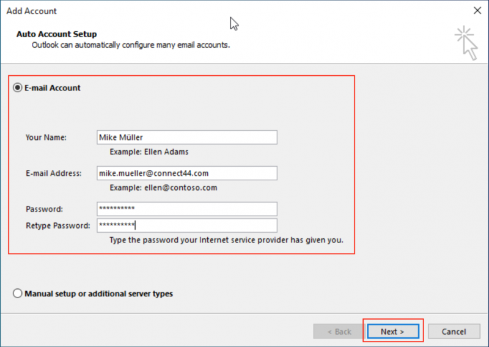Focus the E-mail Address input field

pos(186,173)
